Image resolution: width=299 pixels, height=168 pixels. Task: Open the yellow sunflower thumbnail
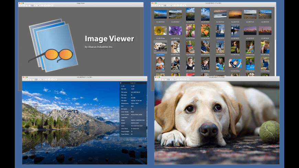[x=160, y=31]
